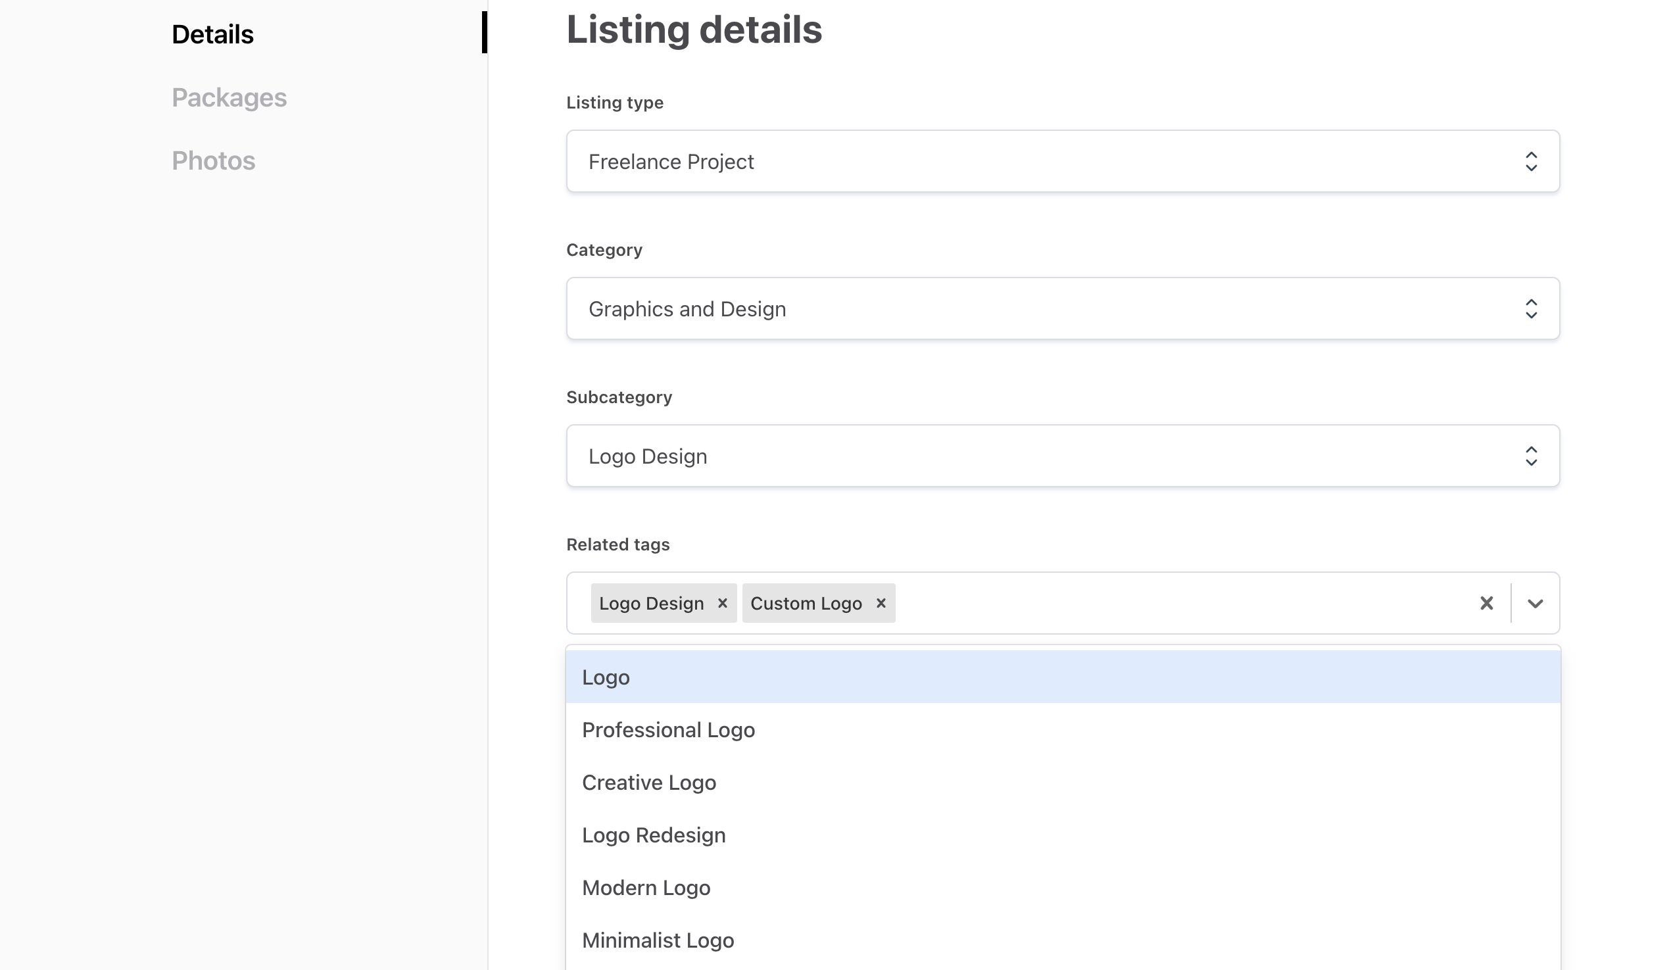Viewport: 1669px width, 970px height.
Task: Add the Minimalist Logo tag
Action: pyautogui.click(x=658, y=940)
